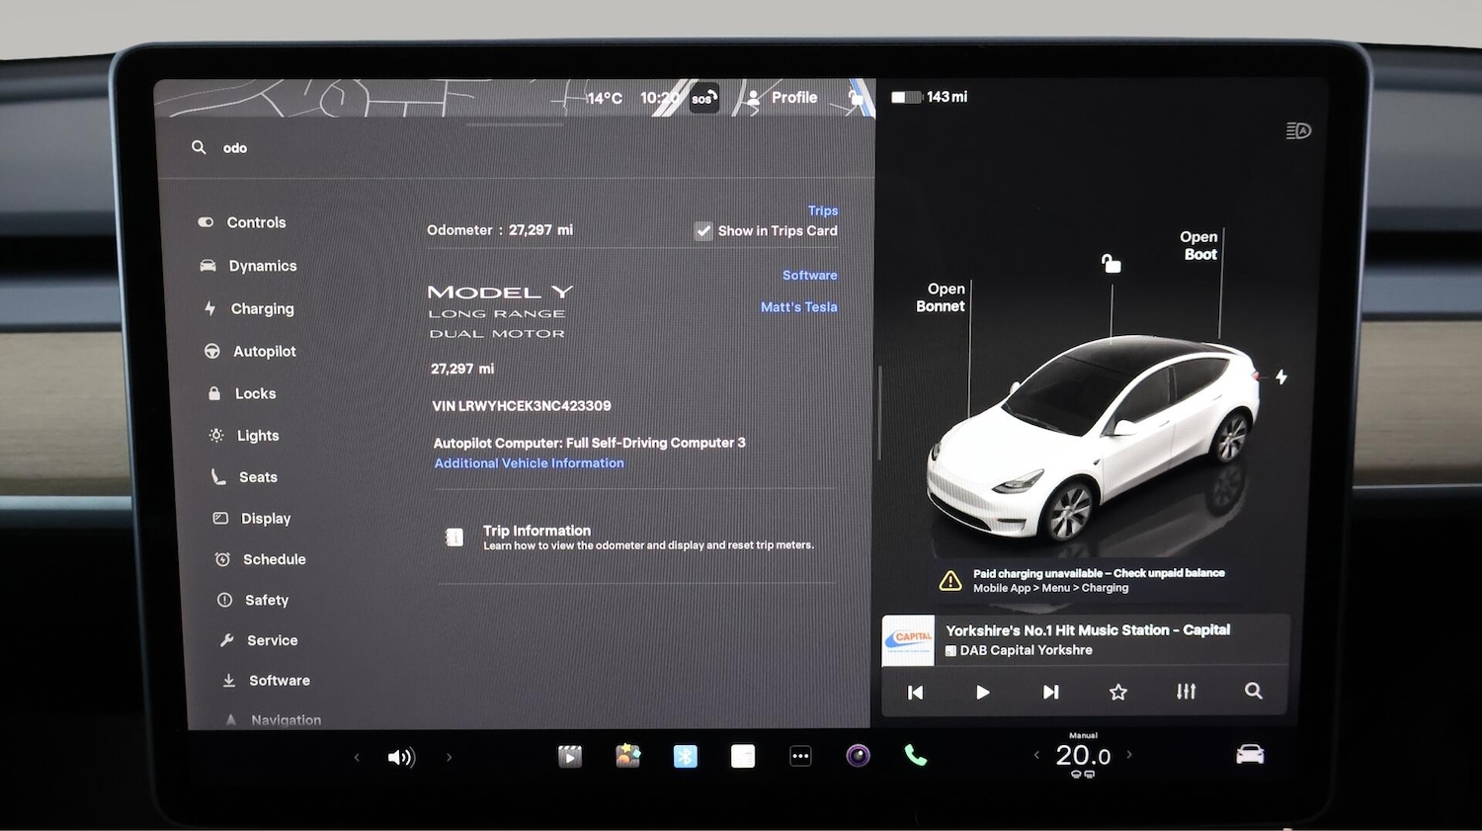Screen dimensions: 1482x831
Task: Tap the SOS status icon at the top
Action: pyautogui.click(x=703, y=98)
